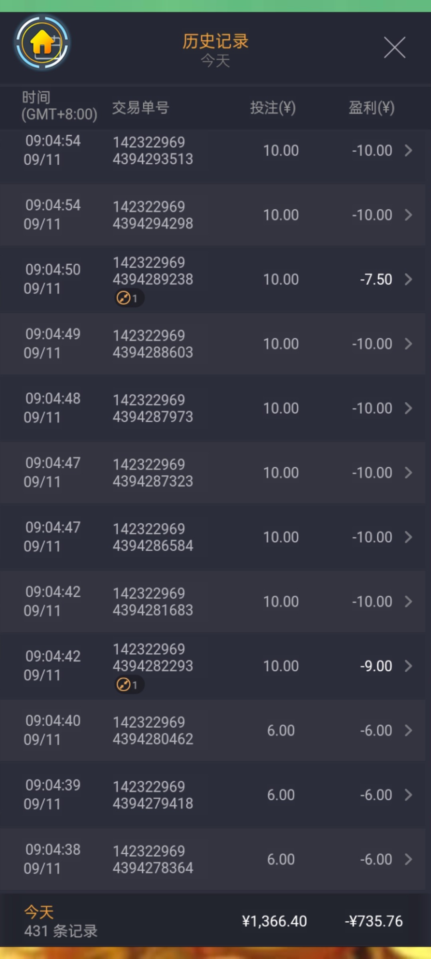Expand the record for order 4394287973
The width and height of the screenshot is (431, 959).
coord(408,408)
